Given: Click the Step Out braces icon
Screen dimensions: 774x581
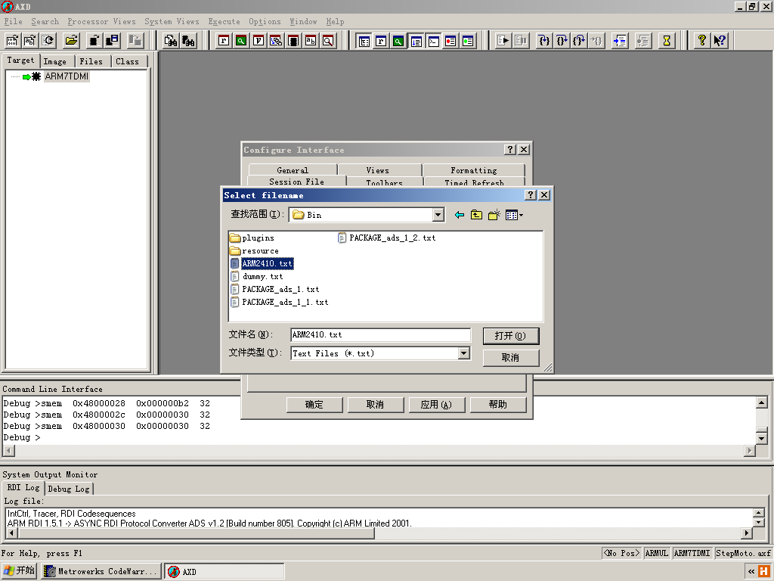Looking at the screenshot, I should pos(579,41).
